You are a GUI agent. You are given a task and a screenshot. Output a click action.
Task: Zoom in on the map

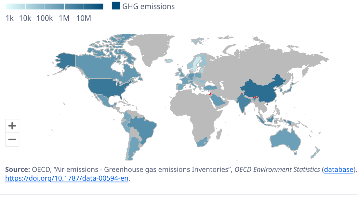[12, 126]
